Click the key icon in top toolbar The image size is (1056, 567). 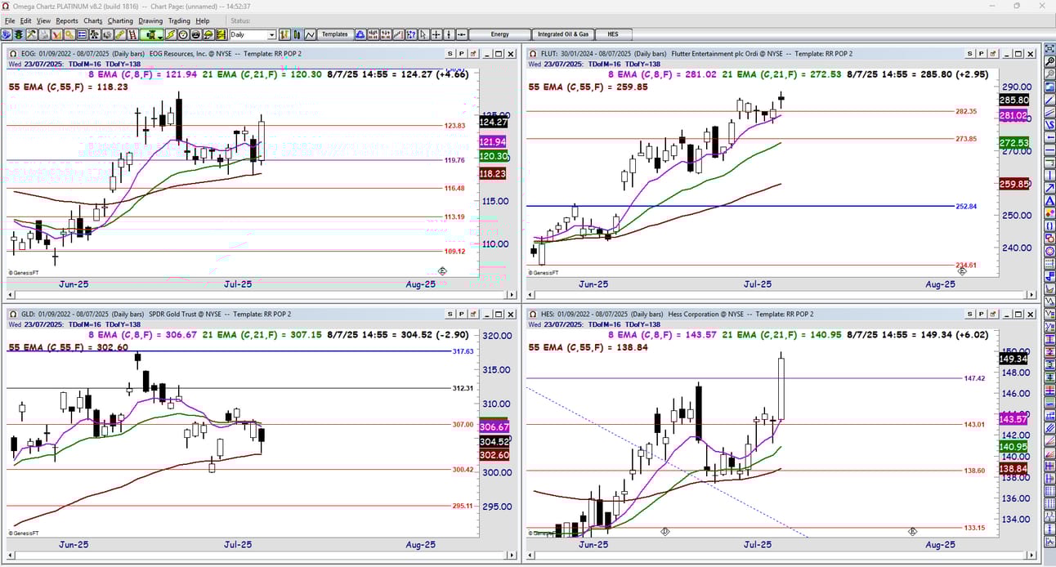click(69, 34)
